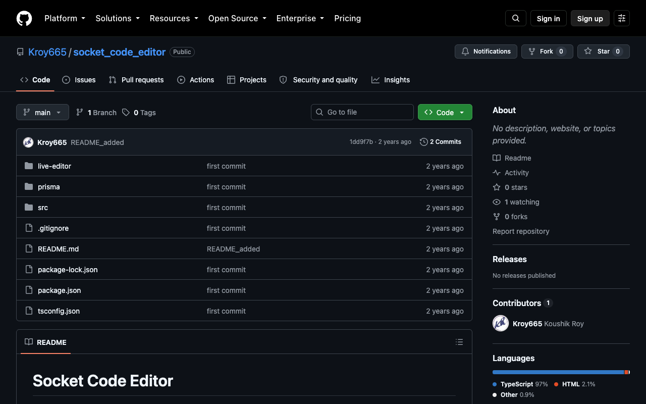Click the contributor Kroy665 avatar
This screenshot has width=646, height=404.
[501, 323]
